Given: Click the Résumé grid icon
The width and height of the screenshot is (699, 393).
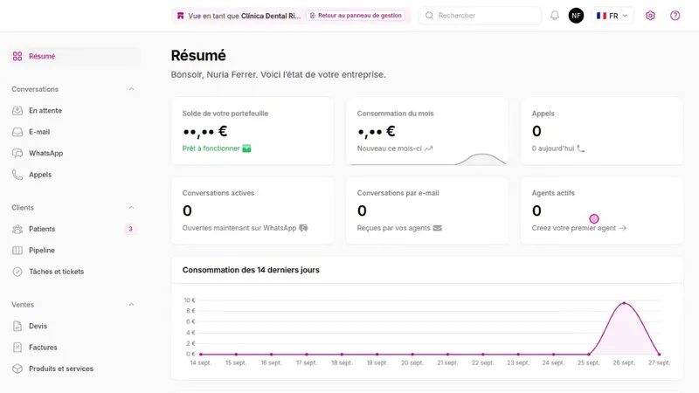Looking at the screenshot, I should tap(17, 56).
